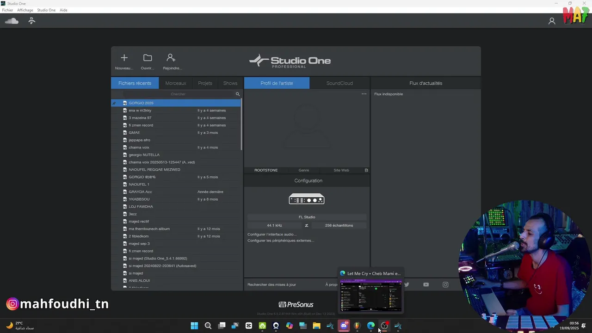The height and width of the screenshot is (333, 592).
Task: Click the edit icon beside Site Web
Action: [366, 170]
